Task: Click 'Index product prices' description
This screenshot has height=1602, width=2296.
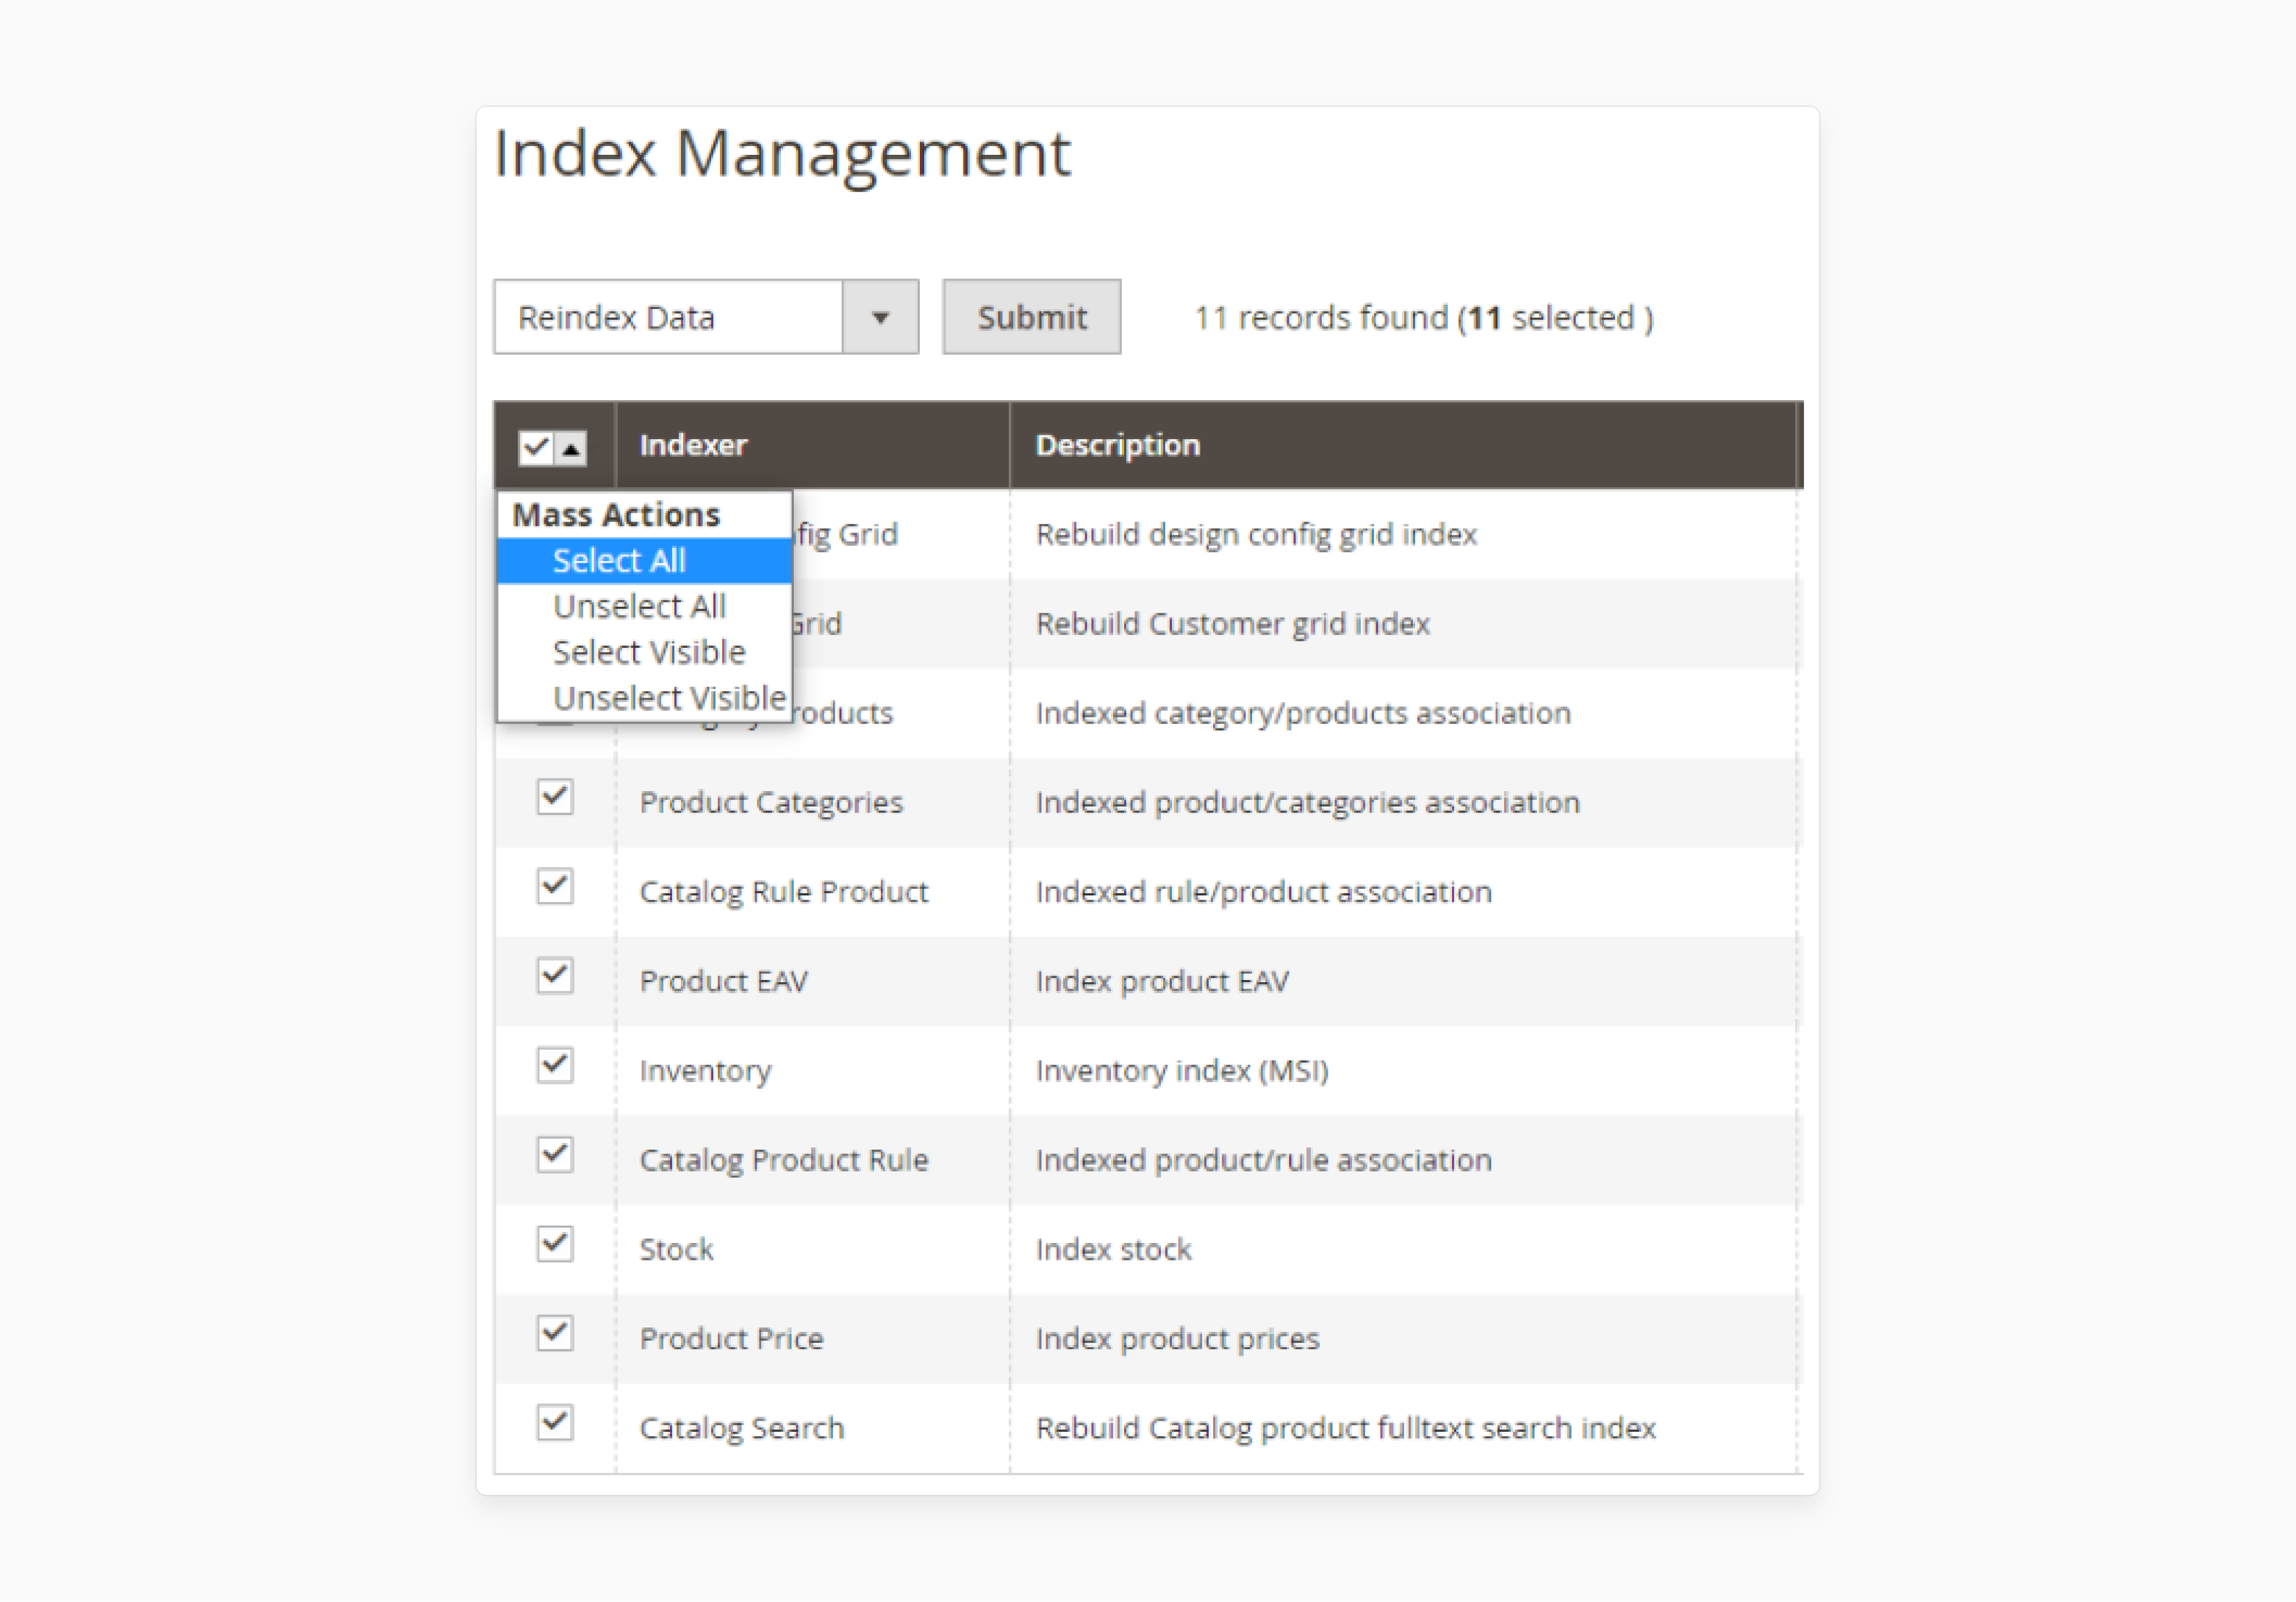Action: click(1178, 1339)
